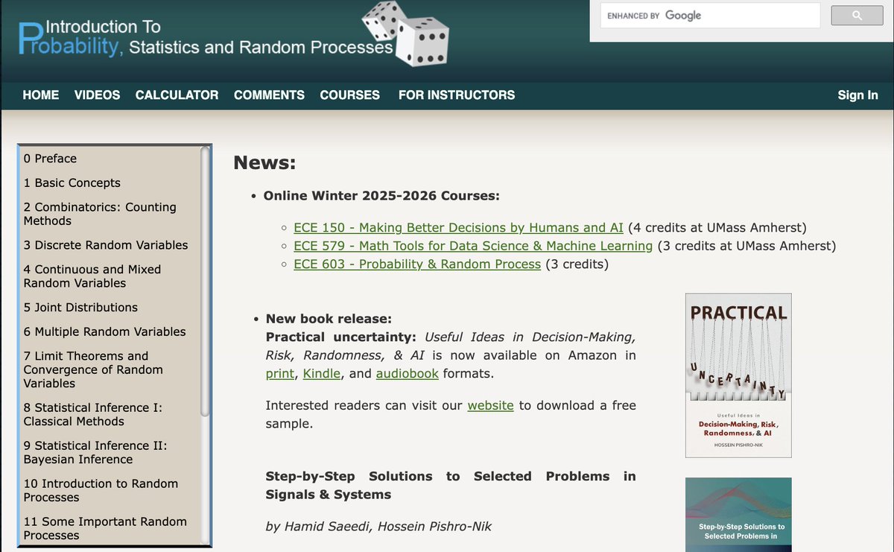Open chapter 2 Combinatorics: Counting Methods
The width and height of the screenshot is (894, 552).
[100, 214]
